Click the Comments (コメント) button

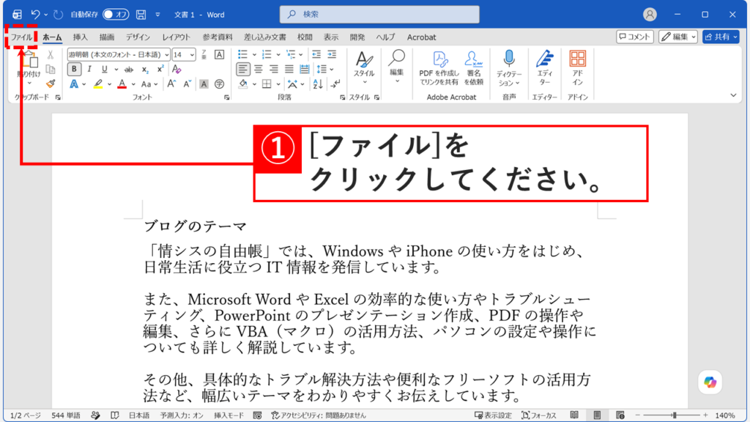635,37
